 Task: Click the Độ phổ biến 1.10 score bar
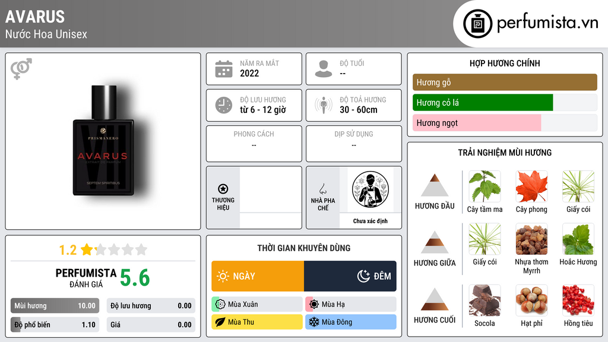pos(55,325)
